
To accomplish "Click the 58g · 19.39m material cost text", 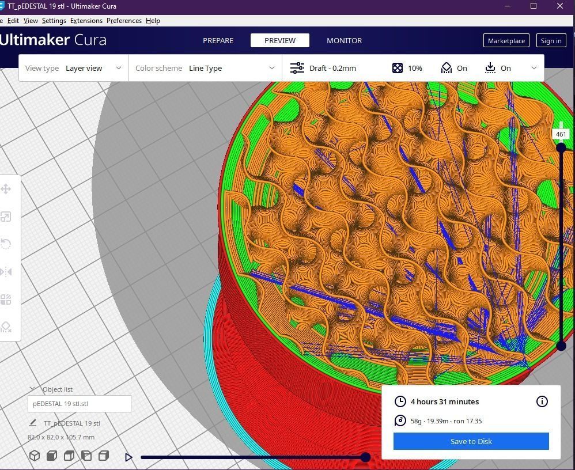I will pos(446,421).
